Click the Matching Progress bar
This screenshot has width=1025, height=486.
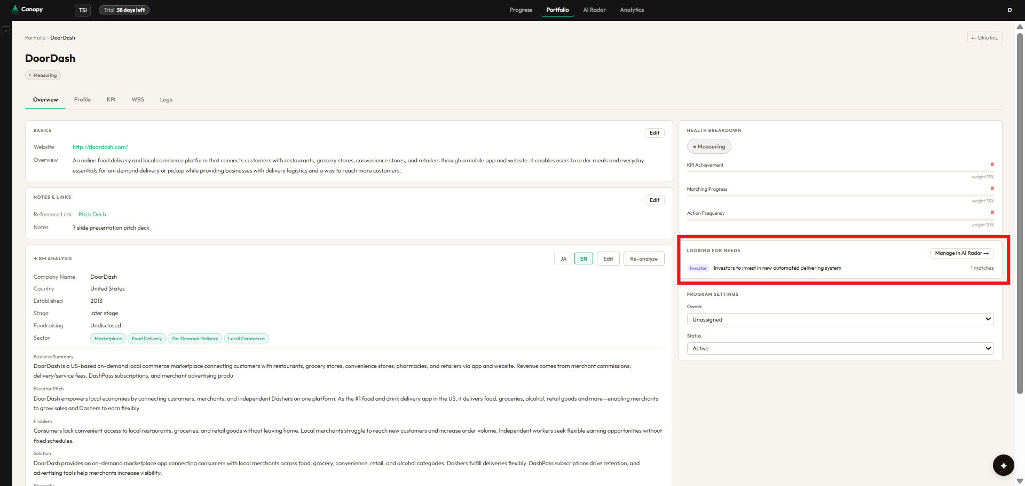click(840, 195)
